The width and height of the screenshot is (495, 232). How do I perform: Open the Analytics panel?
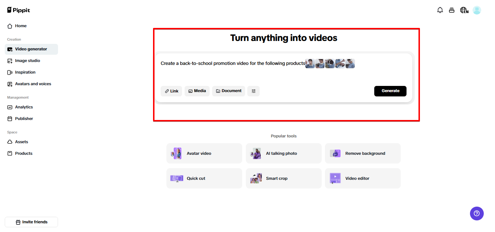(x=23, y=107)
